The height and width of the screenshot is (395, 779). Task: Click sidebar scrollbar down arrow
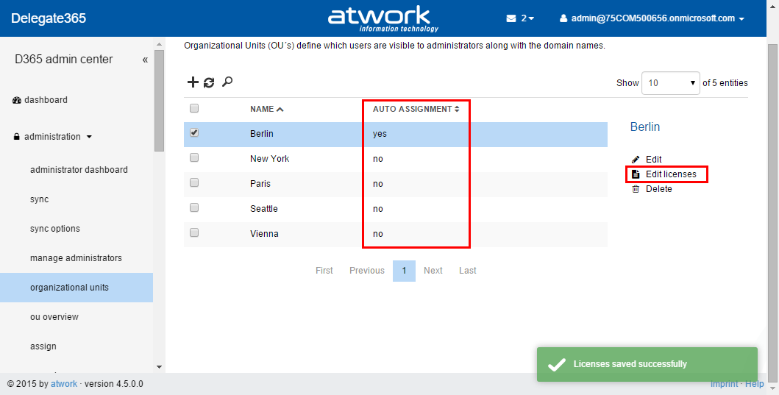click(x=159, y=367)
